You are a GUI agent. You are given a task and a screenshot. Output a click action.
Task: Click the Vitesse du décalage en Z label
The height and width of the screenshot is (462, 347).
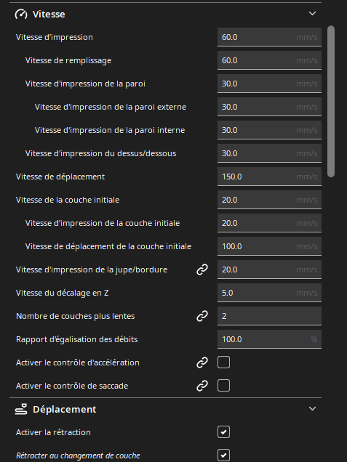click(63, 293)
